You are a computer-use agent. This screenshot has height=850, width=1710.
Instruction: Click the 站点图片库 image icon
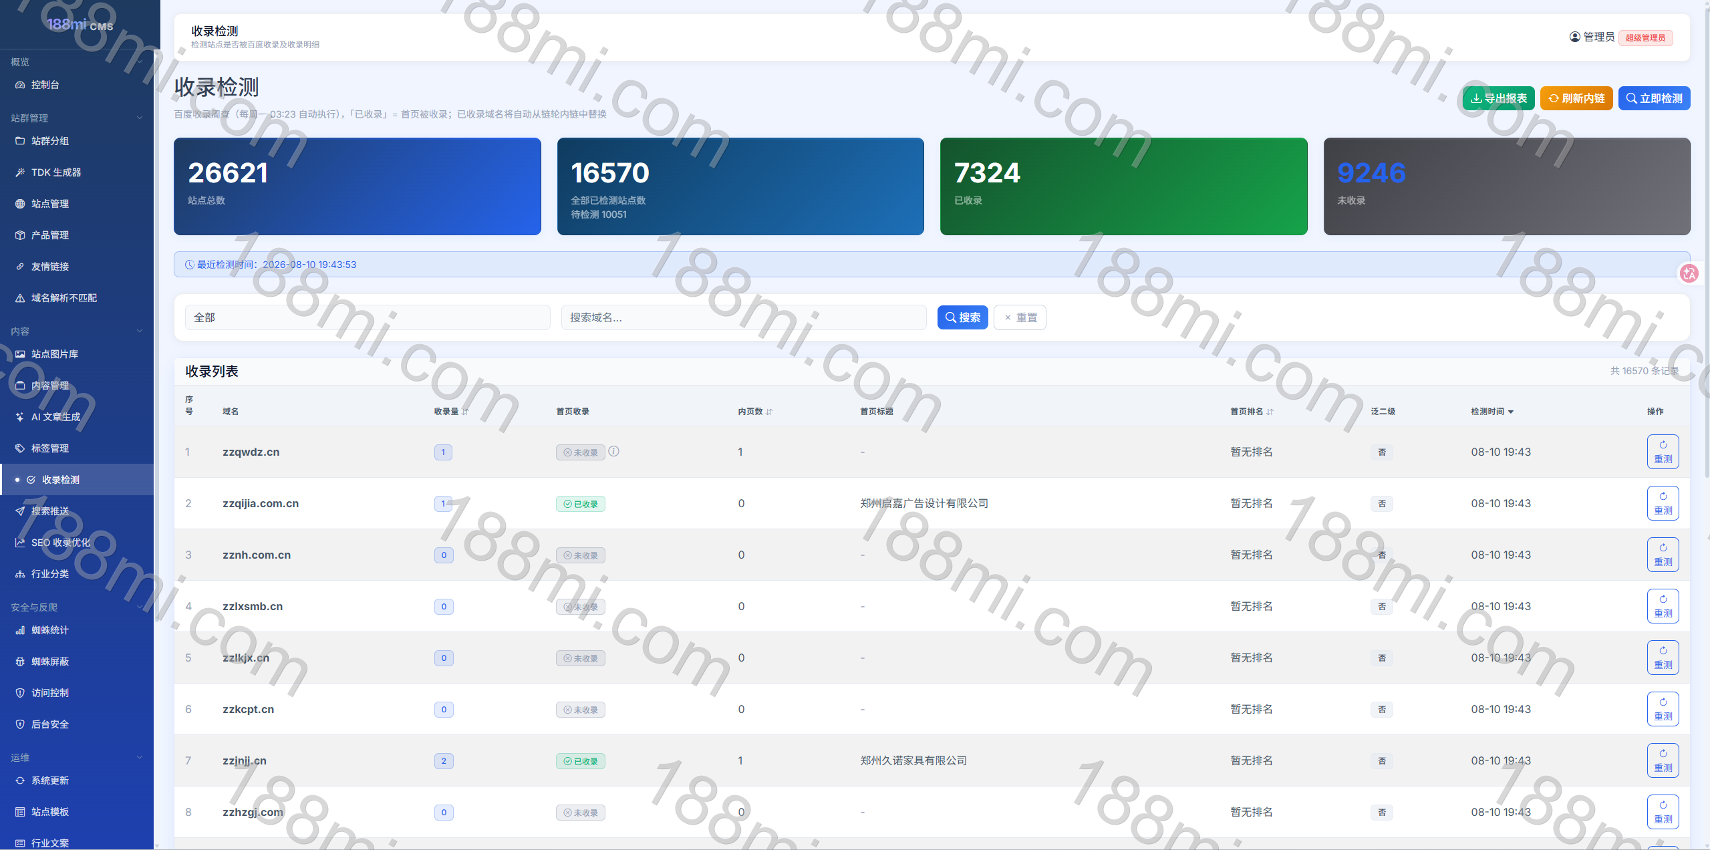coord(20,354)
